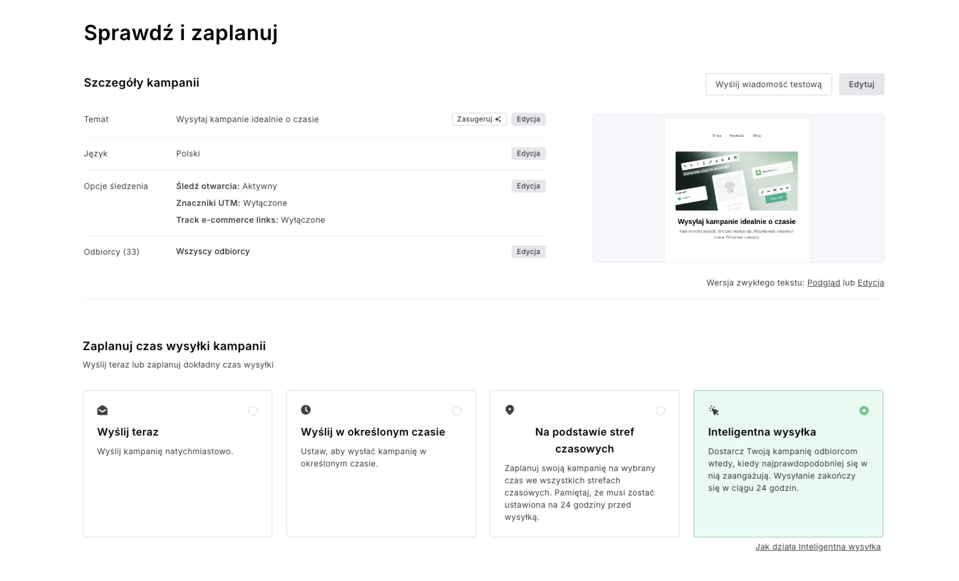Screen dimensions: 959x581
Task: Click the email campaign preview thumbnail
Action: pyautogui.click(x=736, y=189)
